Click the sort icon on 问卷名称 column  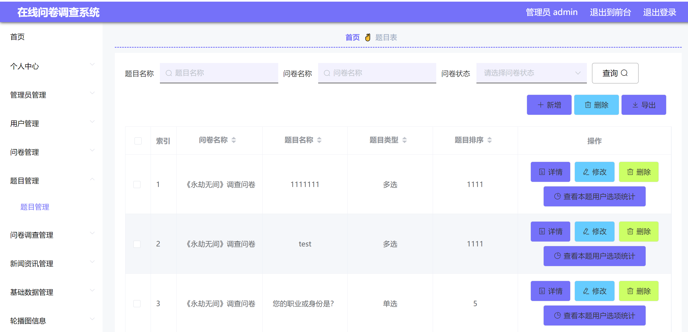[x=234, y=140]
